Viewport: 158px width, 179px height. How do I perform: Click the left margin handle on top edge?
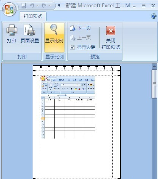click(41, 67)
